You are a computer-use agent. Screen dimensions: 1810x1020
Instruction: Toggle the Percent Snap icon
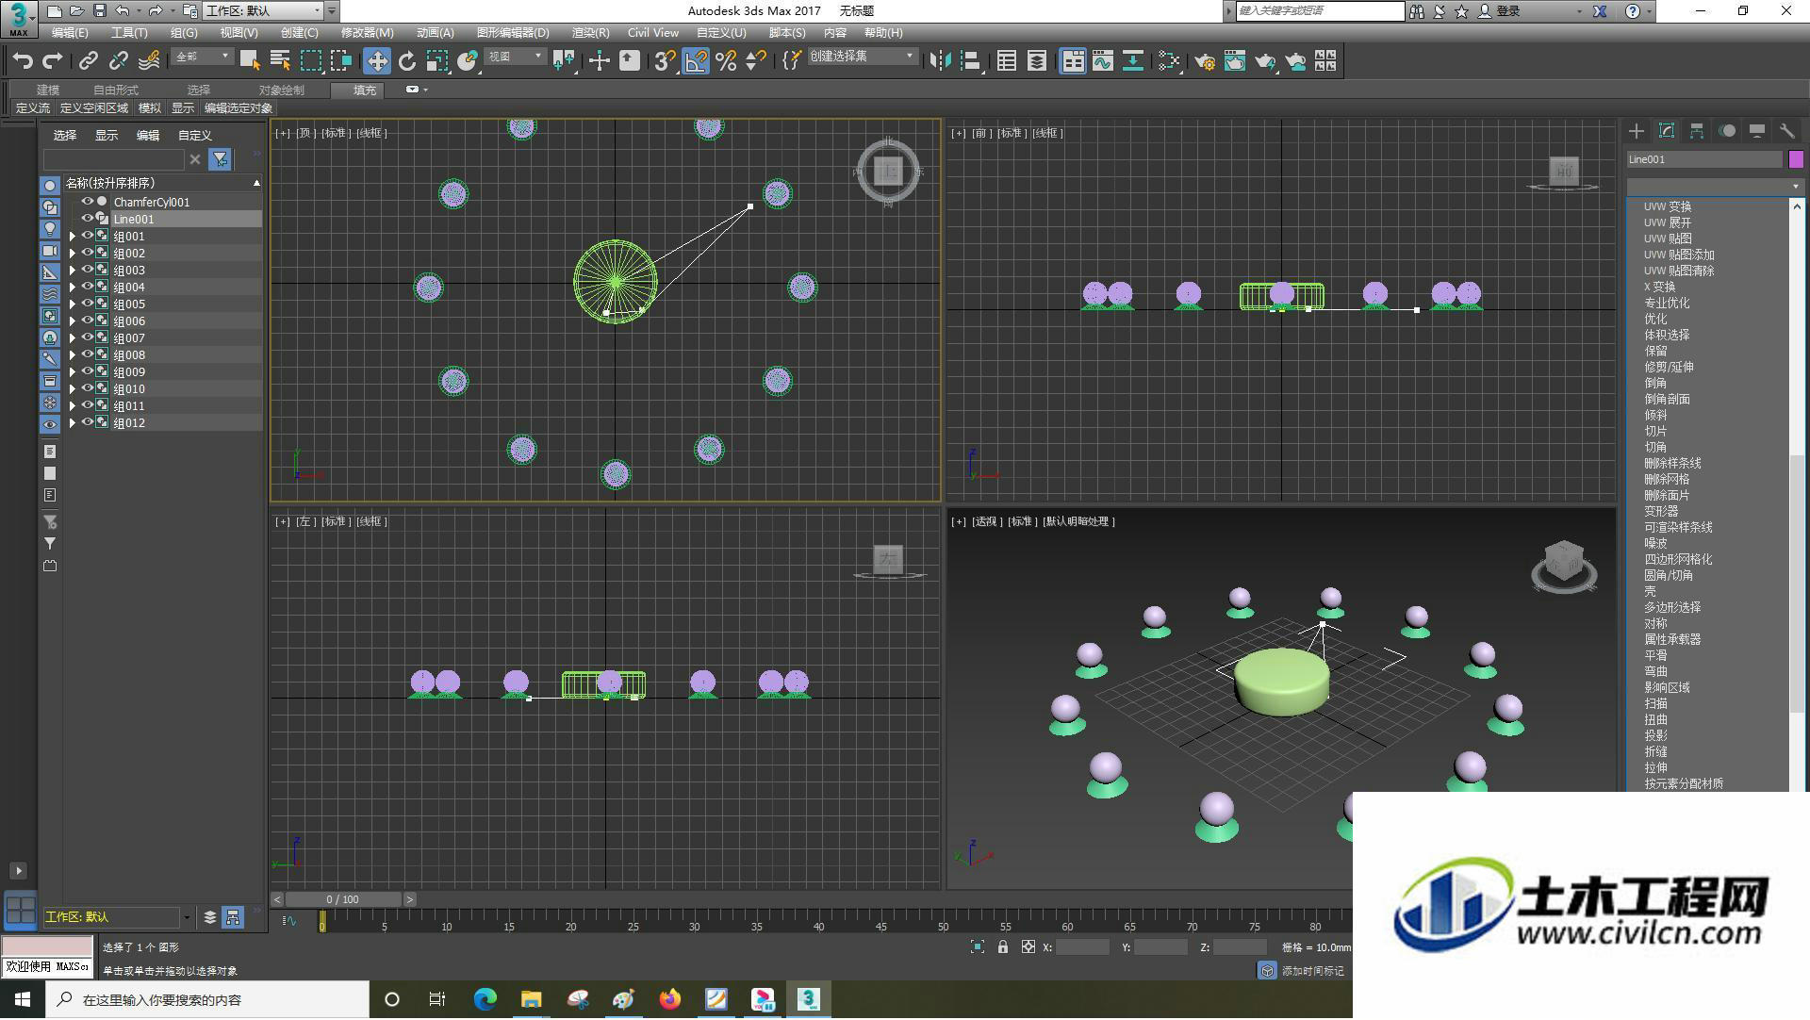[x=726, y=61]
